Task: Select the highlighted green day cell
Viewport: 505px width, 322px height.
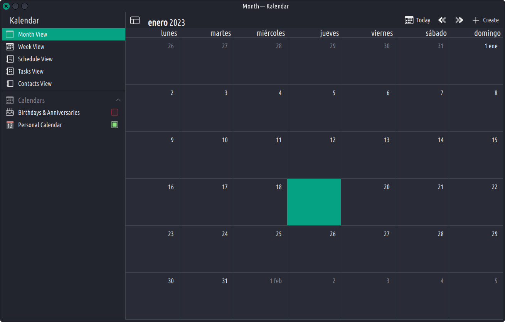Action: click(x=314, y=202)
